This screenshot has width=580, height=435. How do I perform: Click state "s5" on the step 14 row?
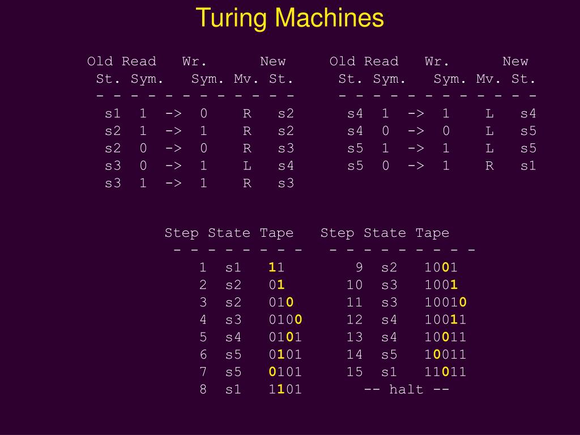tap(389, 354)
